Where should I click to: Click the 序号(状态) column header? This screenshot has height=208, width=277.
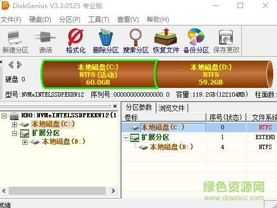coord(226,117)
